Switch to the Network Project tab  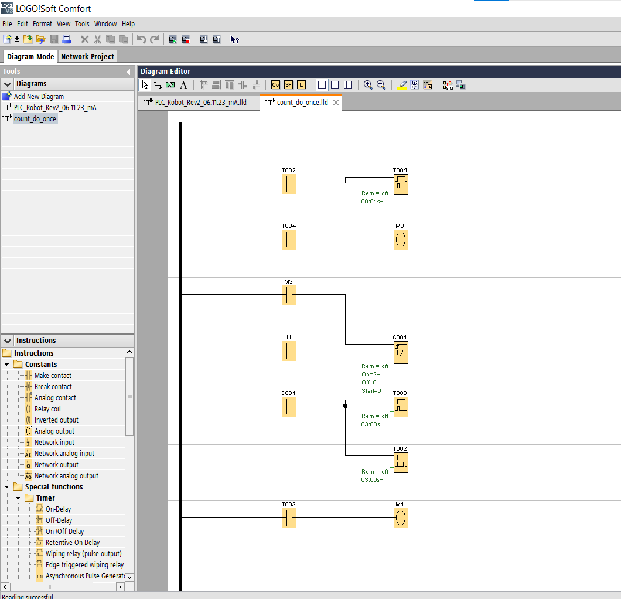click(x=87, y=56)
